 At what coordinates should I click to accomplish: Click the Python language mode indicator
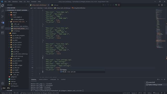(150, 93)
